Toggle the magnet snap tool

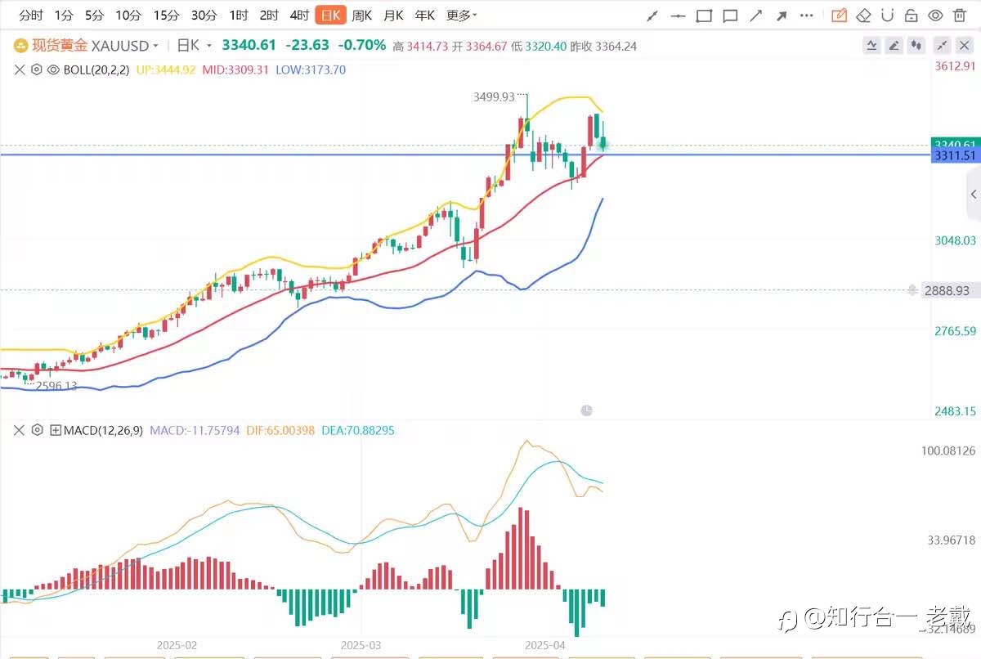pos(888,16)
